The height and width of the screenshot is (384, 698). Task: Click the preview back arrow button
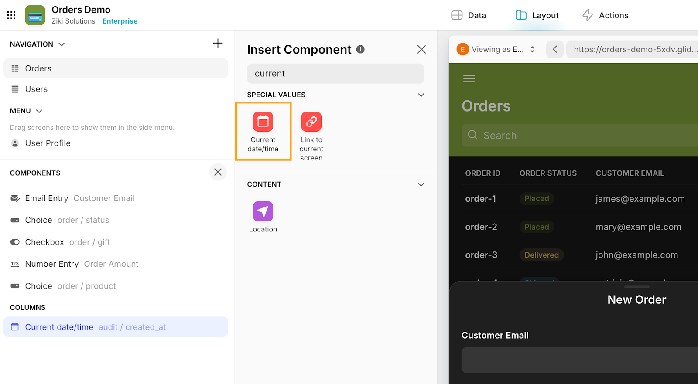(x=555, y=49)
